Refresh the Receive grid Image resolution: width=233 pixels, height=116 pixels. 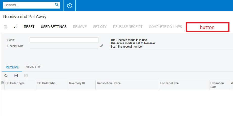click(6, 75)
